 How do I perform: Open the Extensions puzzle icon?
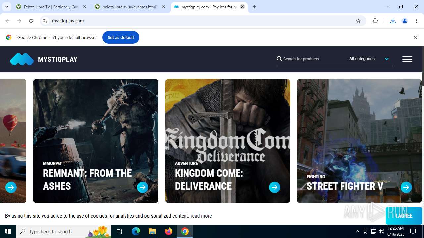(375, 21)
